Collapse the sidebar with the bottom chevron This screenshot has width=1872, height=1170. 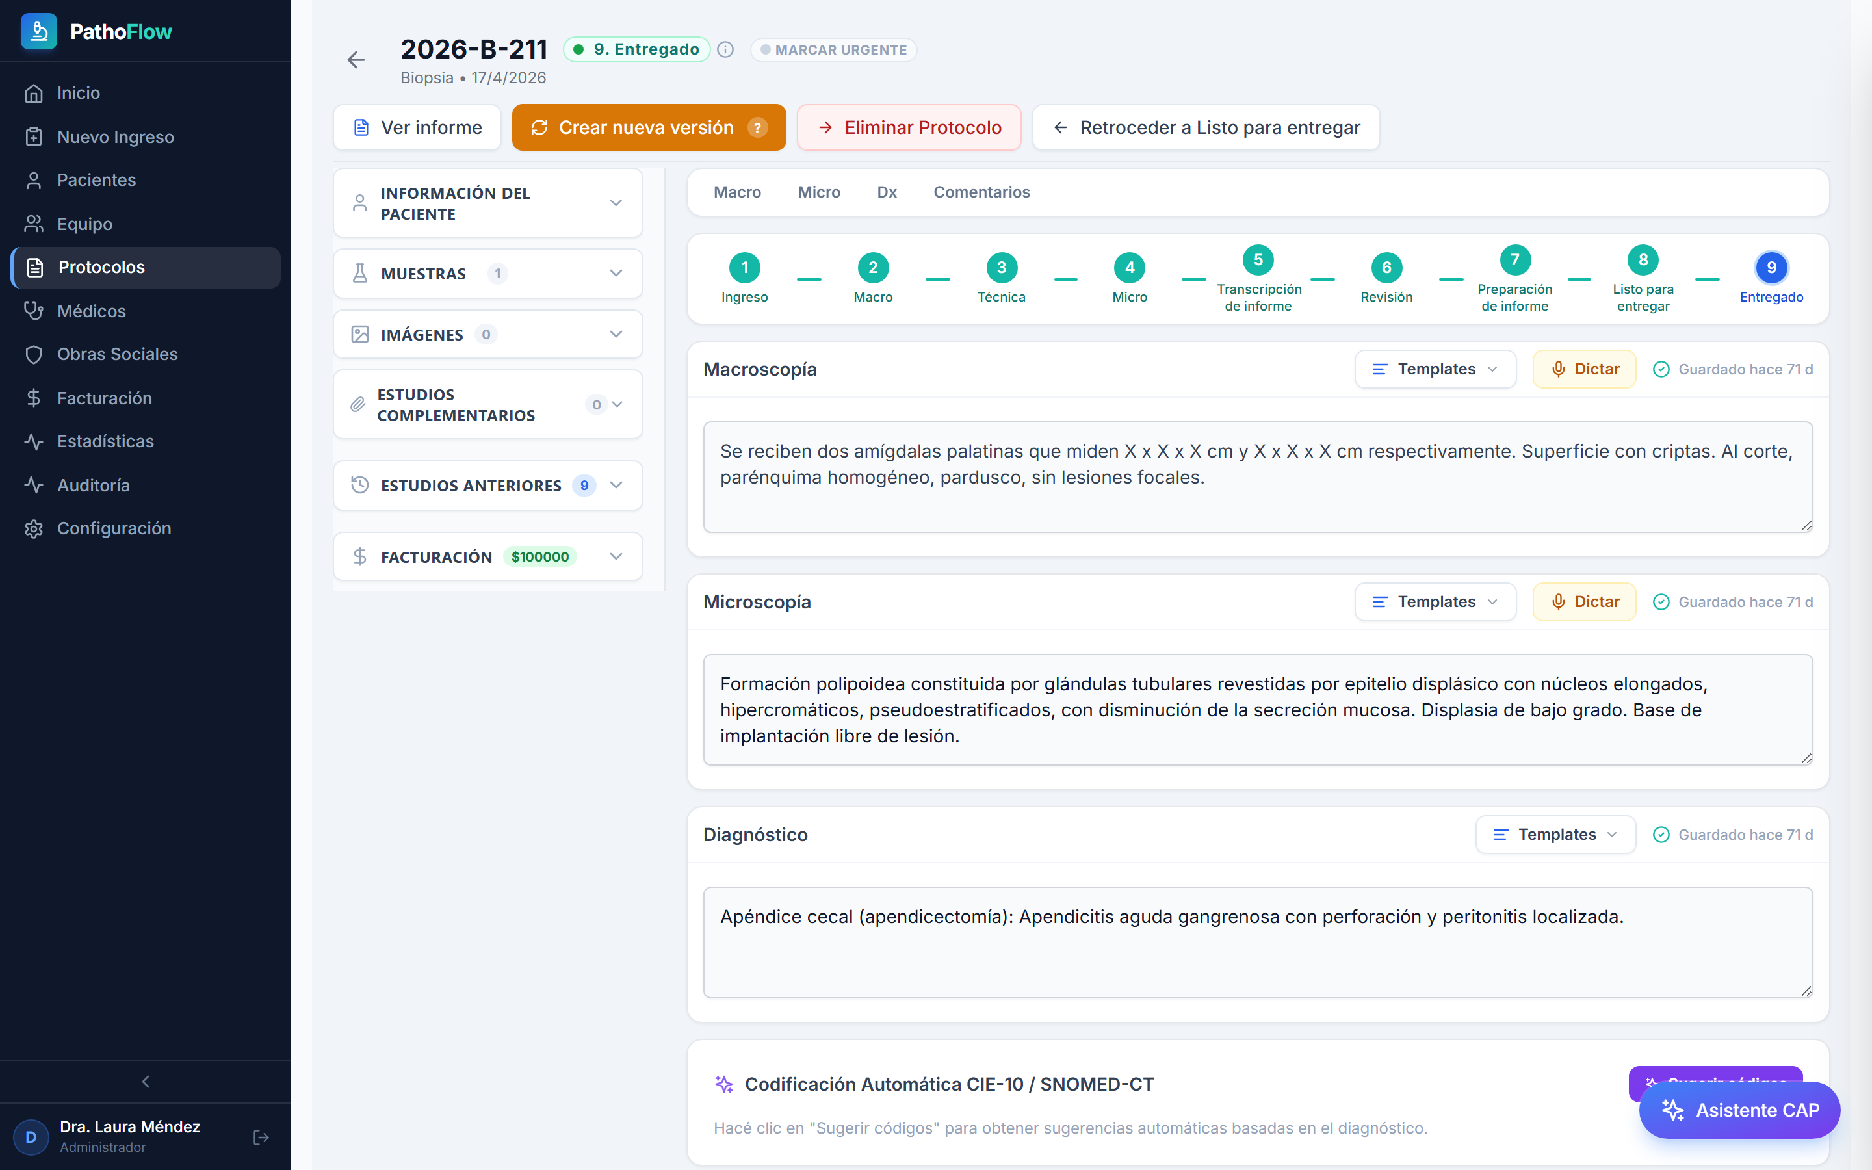[x=146, y=1081]
